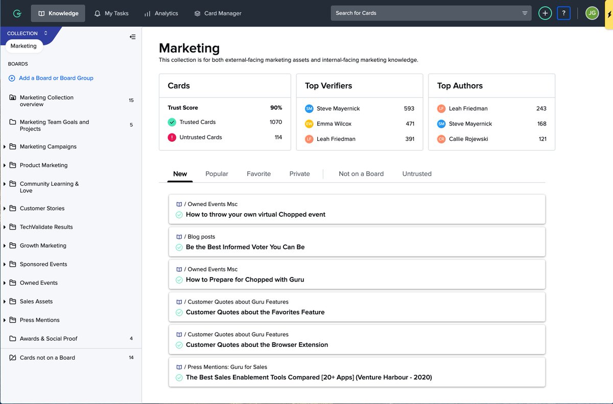Switch to the Private tab
Image resolution: width=613 pixels, height=404 pixels.
click(299, 174)
